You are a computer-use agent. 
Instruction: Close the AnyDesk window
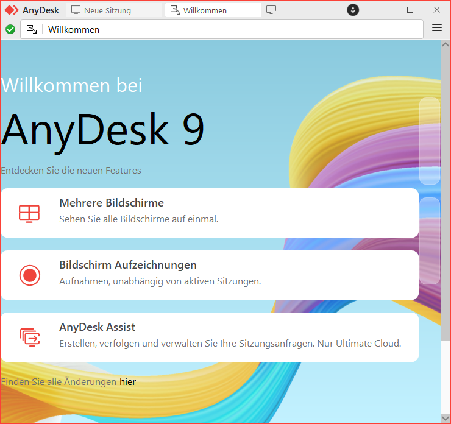[x=436, y=10]
